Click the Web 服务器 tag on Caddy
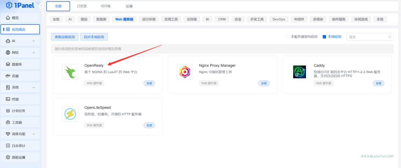The width and height of the screenshot is (401, 168). [324, 83]
